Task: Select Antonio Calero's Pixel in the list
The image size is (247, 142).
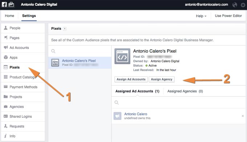Action: tap(80, 63)
